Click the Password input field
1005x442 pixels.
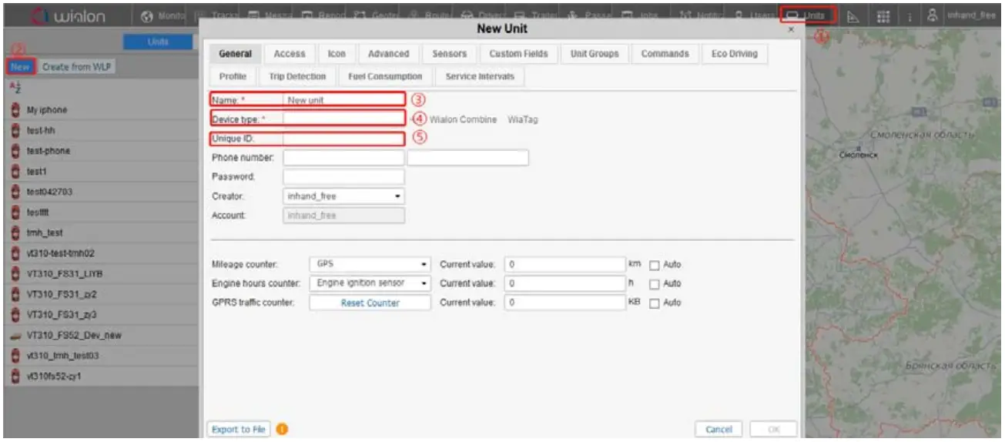point(343,177)
